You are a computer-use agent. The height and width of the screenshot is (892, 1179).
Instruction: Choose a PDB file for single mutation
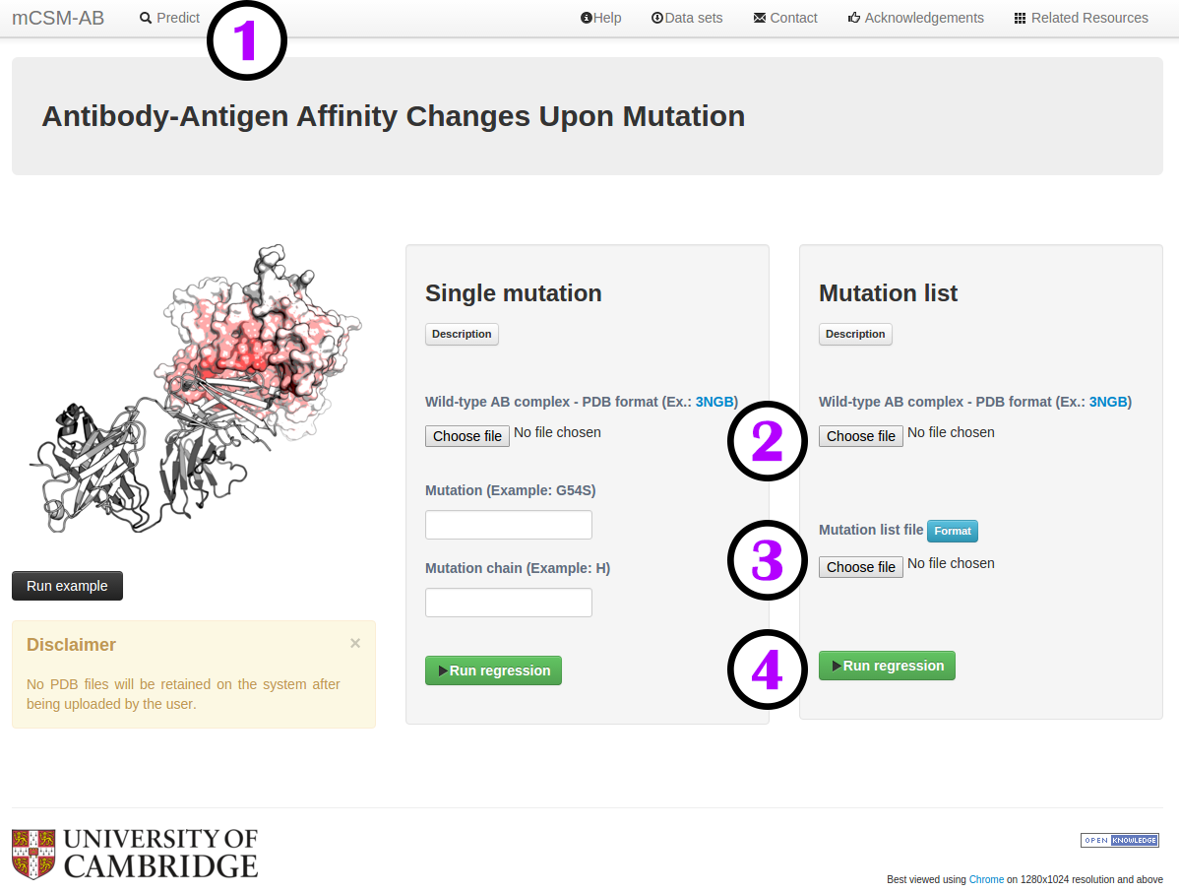pos(466,436)
